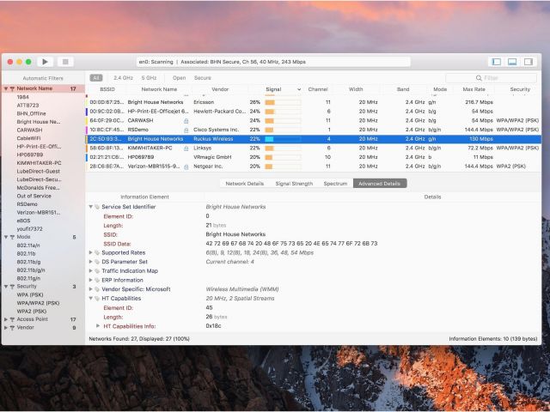
Task: Click the filter icon beside Security
Action: [12, 287]
